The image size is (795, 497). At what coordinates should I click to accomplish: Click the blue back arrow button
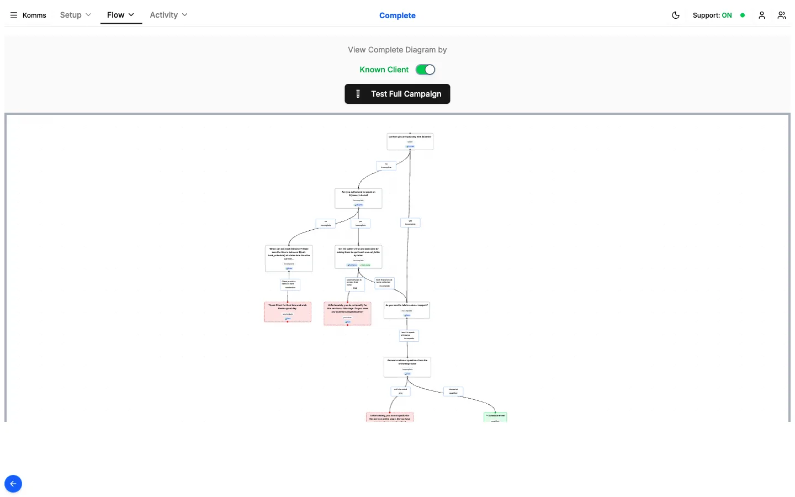(13, 484)
